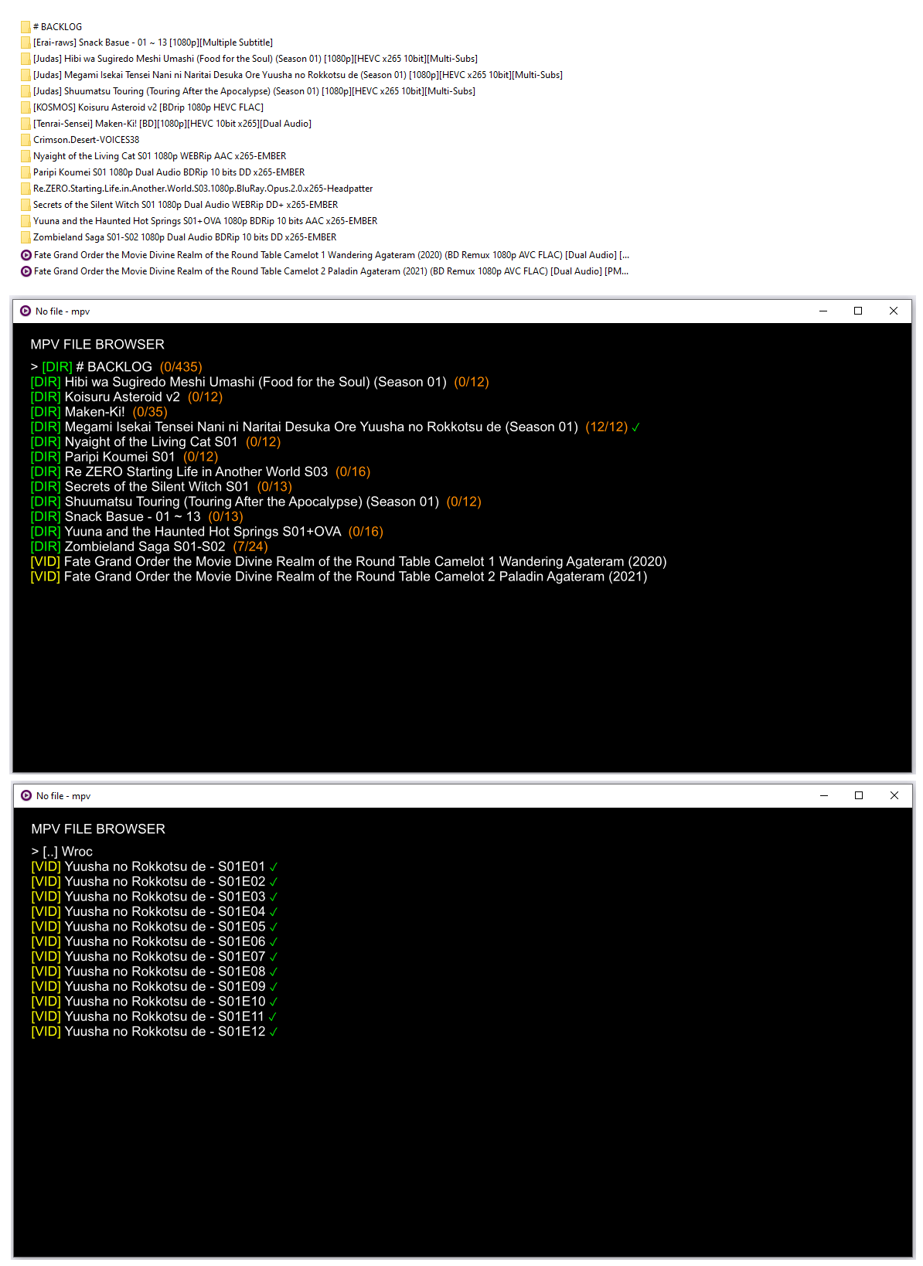This screenshot has height=1266, width=923.
Task: Close the upper mpv window
Action: click(x=894, y=311)
